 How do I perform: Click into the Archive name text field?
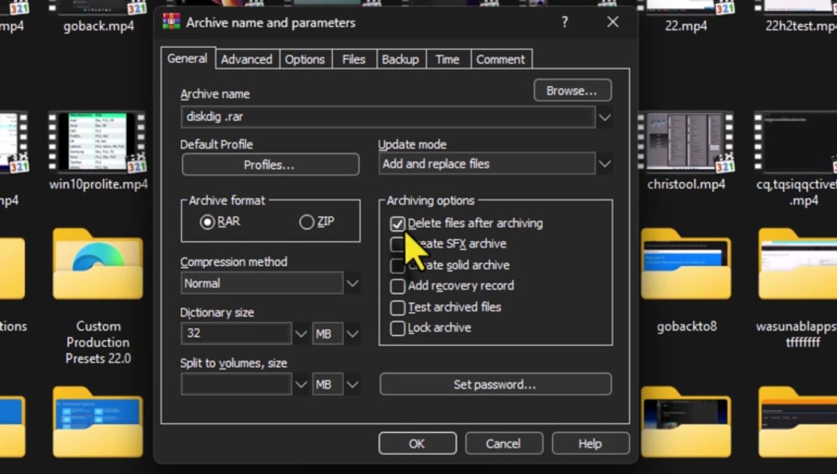(x=388, y=117)
